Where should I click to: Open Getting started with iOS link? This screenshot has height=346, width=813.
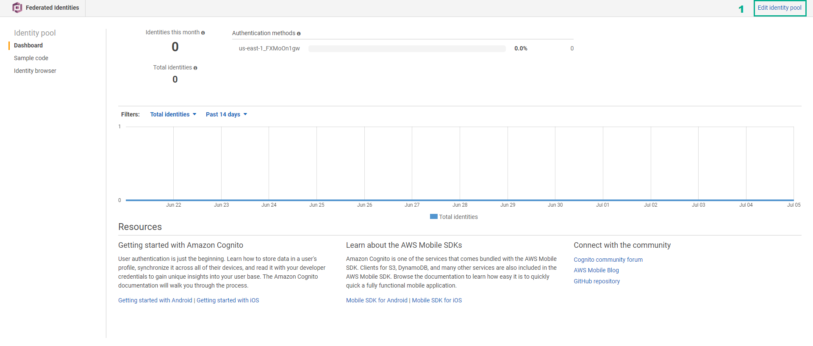228,300
